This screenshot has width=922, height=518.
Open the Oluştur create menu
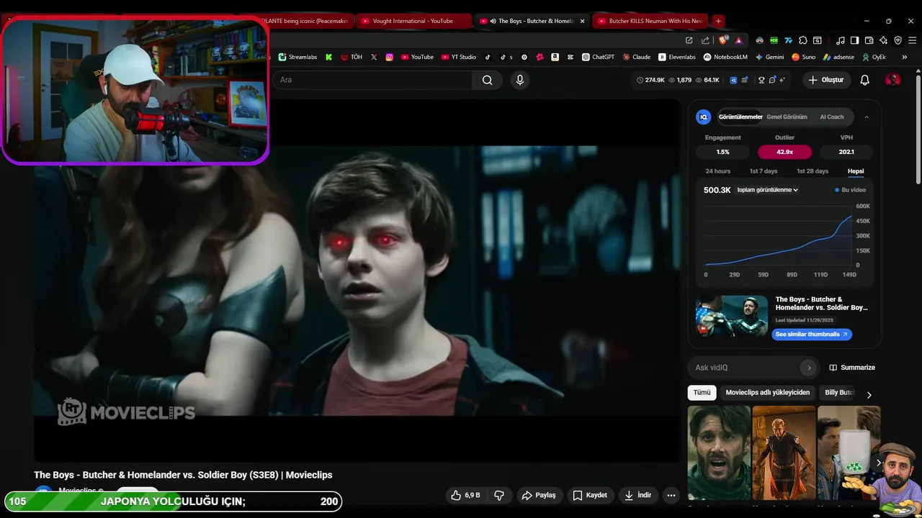click(827, 80)
